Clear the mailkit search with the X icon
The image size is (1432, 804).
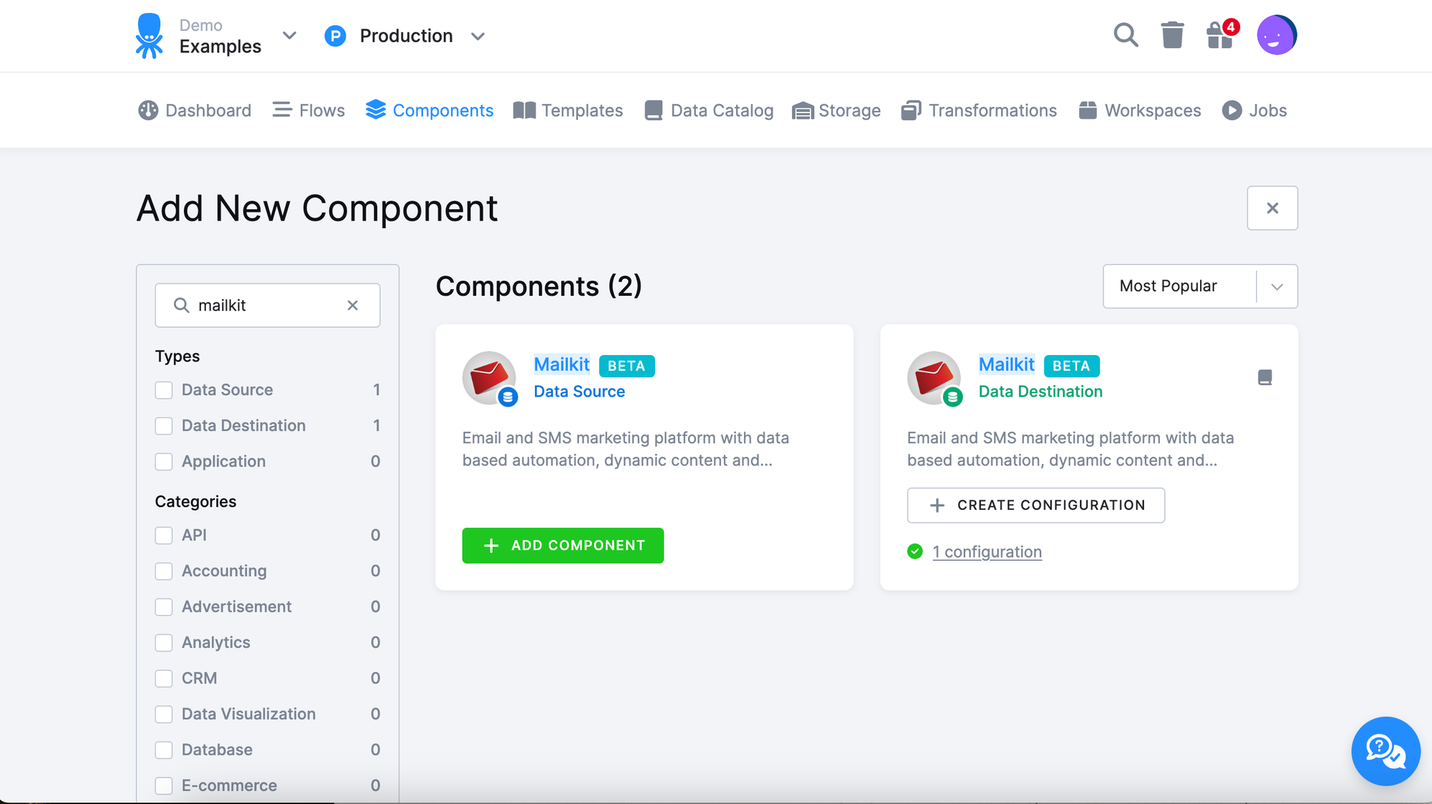coord(352,305)
